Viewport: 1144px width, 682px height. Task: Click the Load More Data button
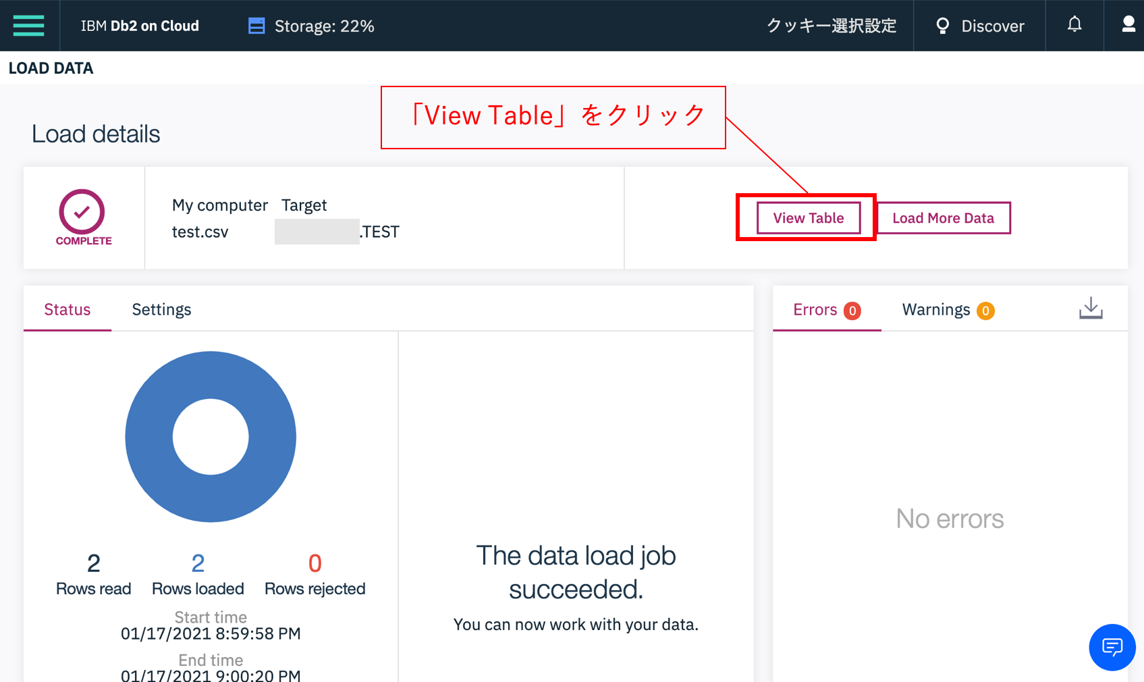(x=943, y=217)
